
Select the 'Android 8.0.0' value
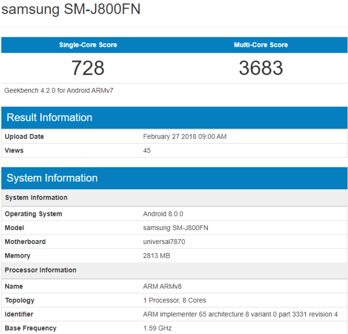(x=163, y=214)
